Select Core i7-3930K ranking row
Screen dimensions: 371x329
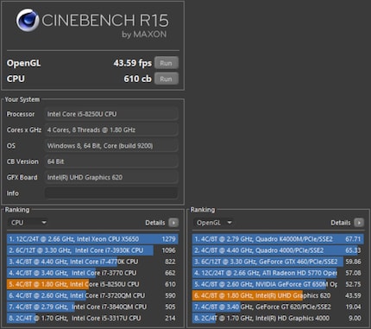pyautogui.click(x=92, y=250)
